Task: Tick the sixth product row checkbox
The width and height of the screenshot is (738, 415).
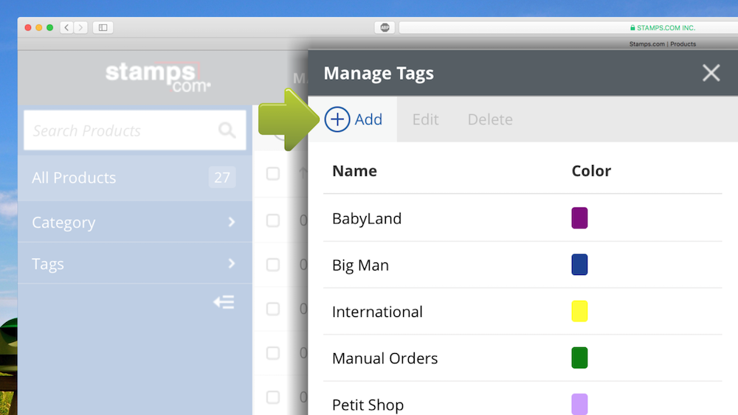Action: pyautogui.click(x=273, y=397)
